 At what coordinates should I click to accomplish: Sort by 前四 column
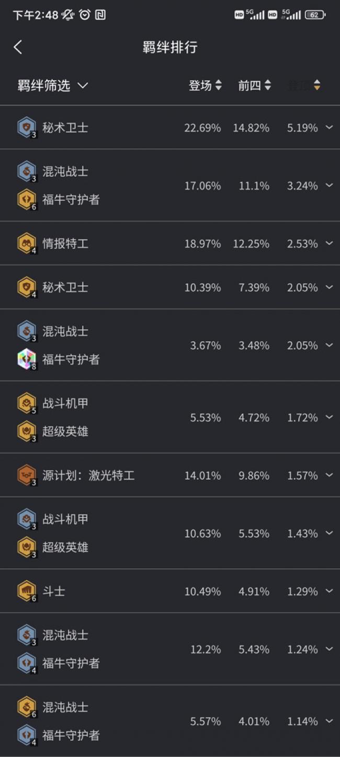254,85
